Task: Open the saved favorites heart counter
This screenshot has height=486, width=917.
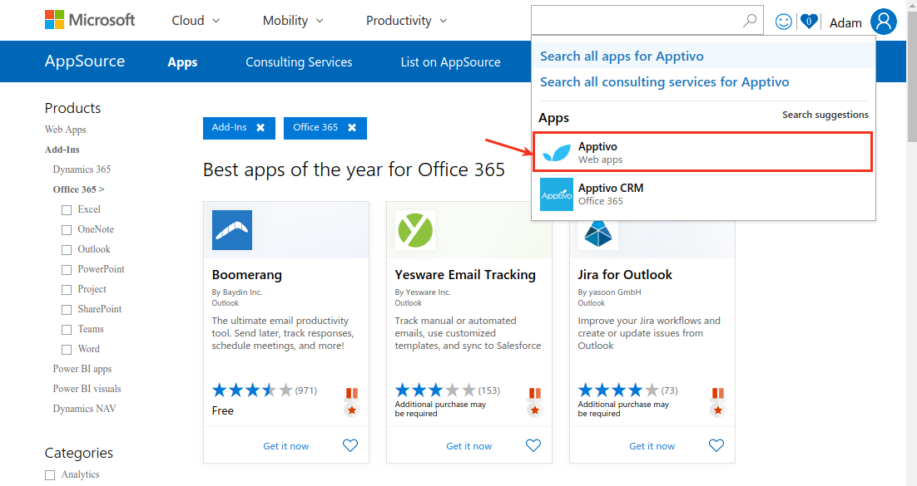Action: click(x=809, y=22)
